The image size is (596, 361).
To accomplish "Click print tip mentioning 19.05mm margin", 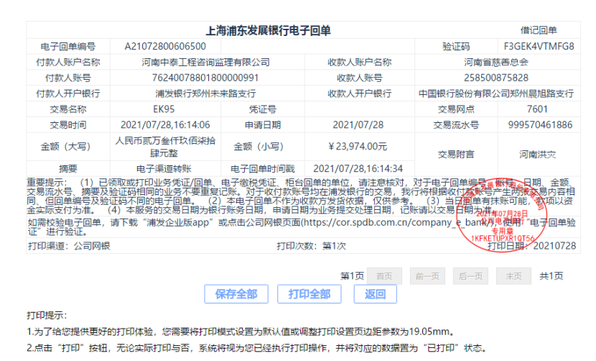I will pyautogui.click(x=241, y=332).
